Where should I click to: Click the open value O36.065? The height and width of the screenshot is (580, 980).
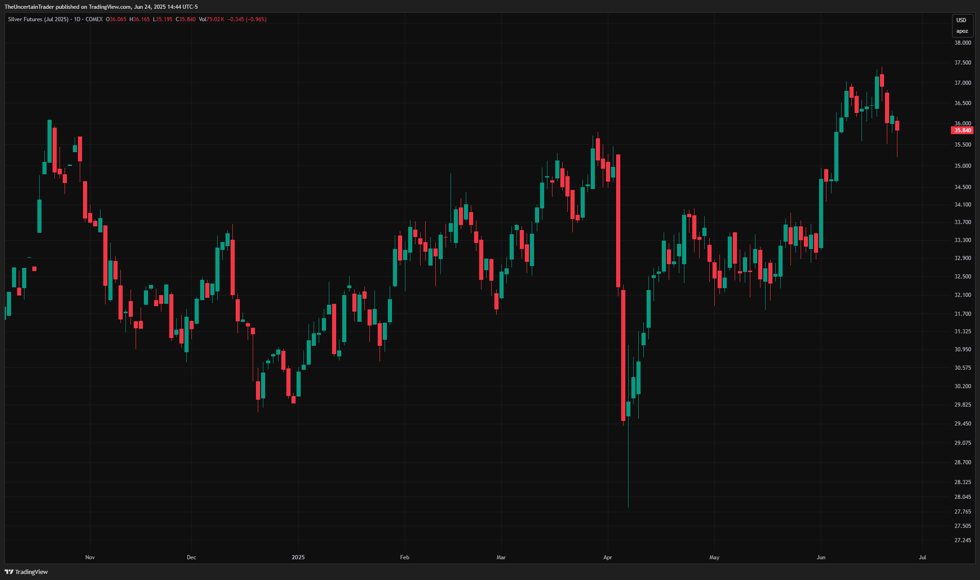click(116, 19)
